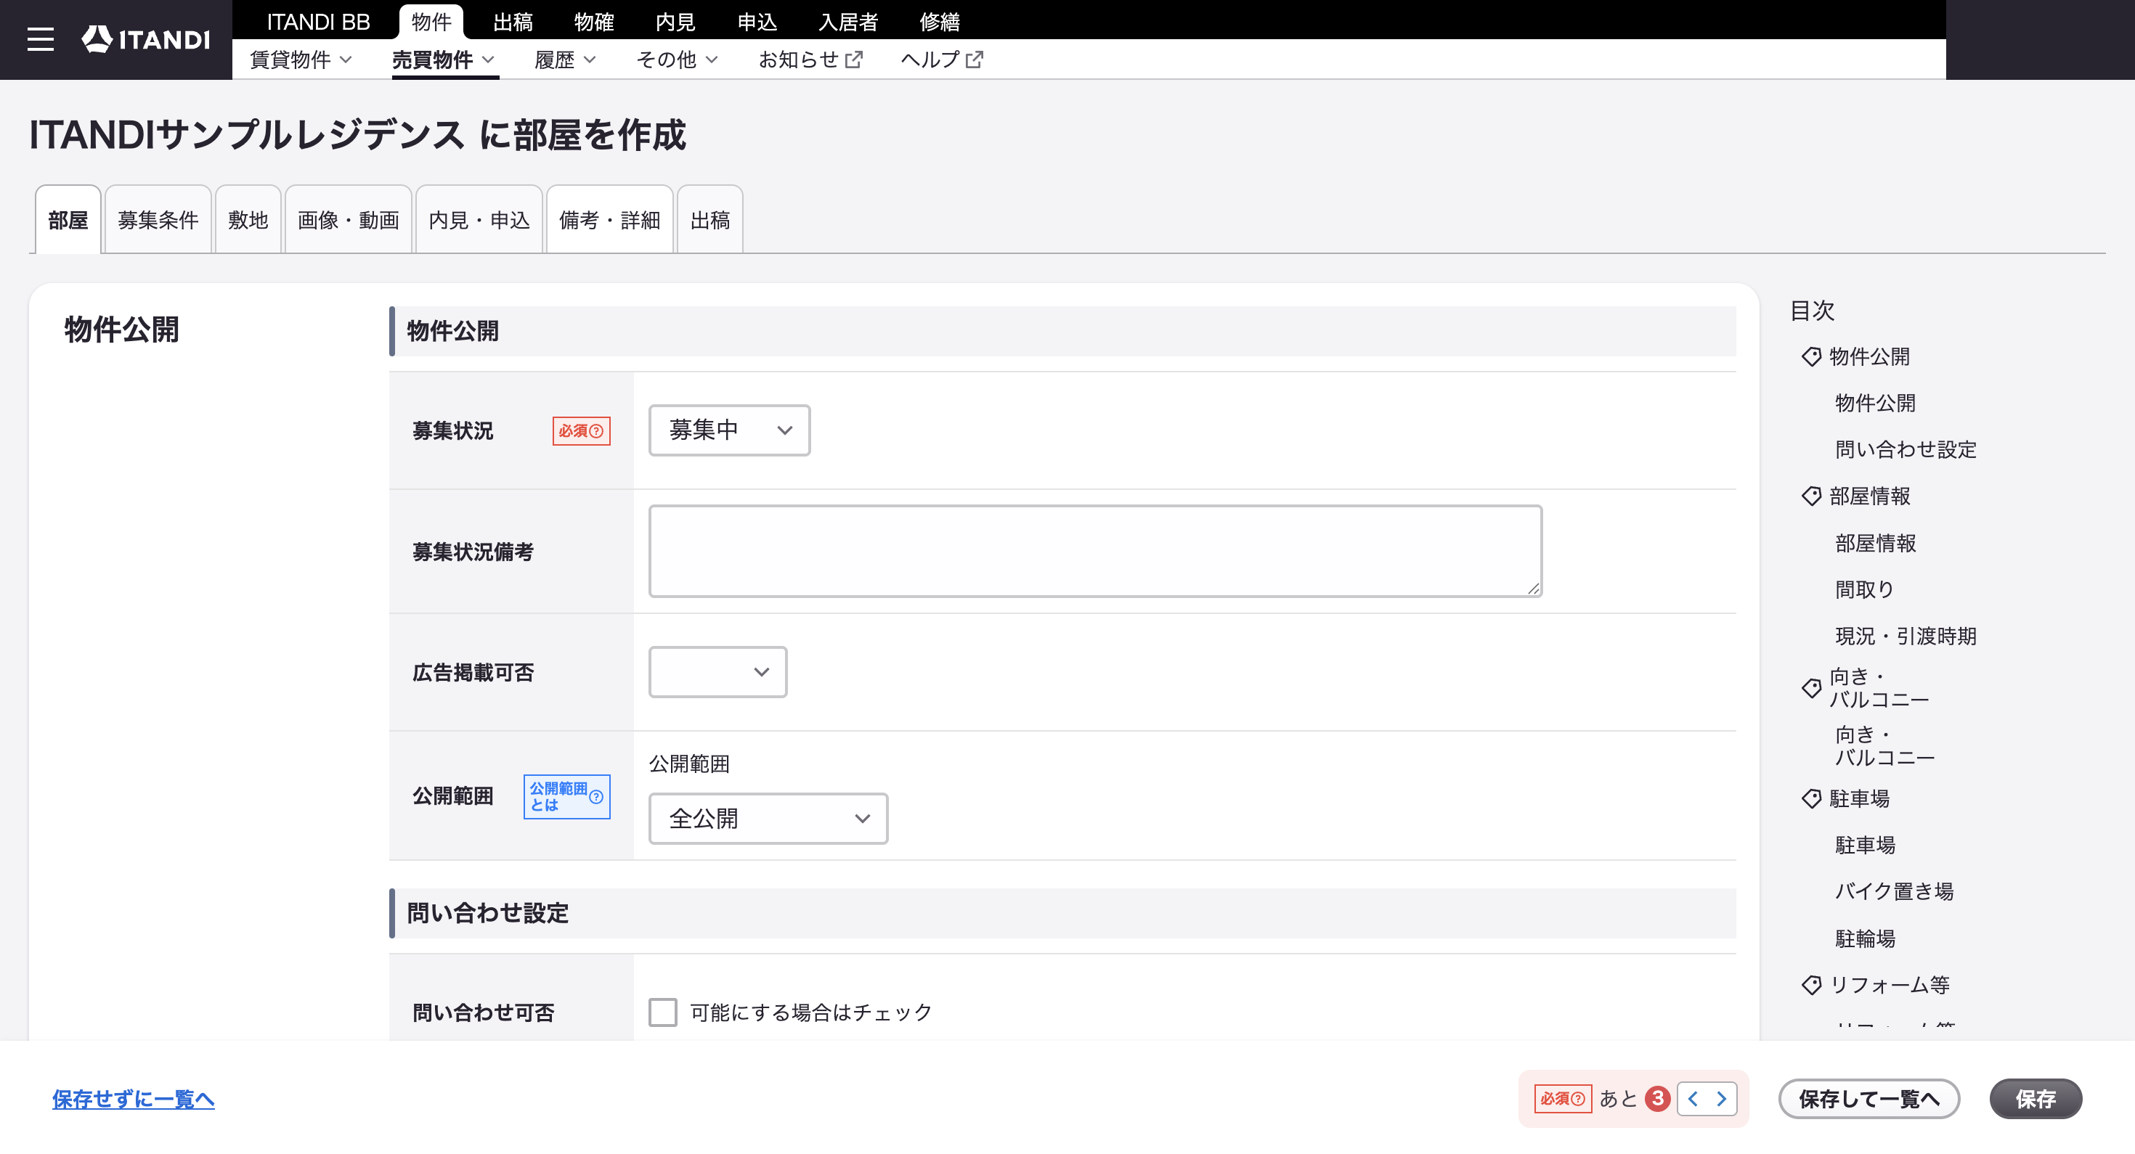Screen dimensions: 2135x1154
Task: Select the 部屋 form tab
Action: click(68, 219)
